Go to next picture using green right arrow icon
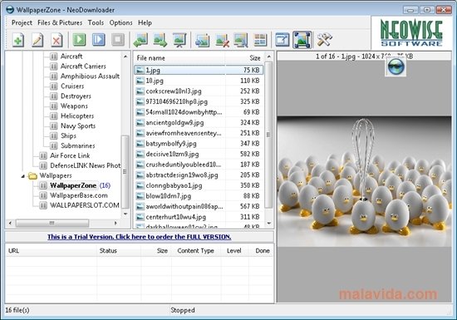457x320 pixels. tap(160, 40)
